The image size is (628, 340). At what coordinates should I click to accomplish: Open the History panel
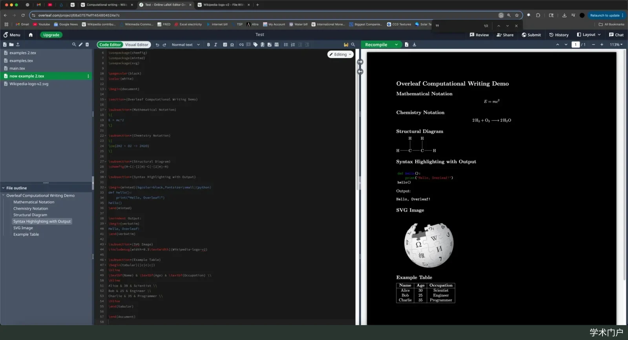pyautogui.click(x=559, y=35)
